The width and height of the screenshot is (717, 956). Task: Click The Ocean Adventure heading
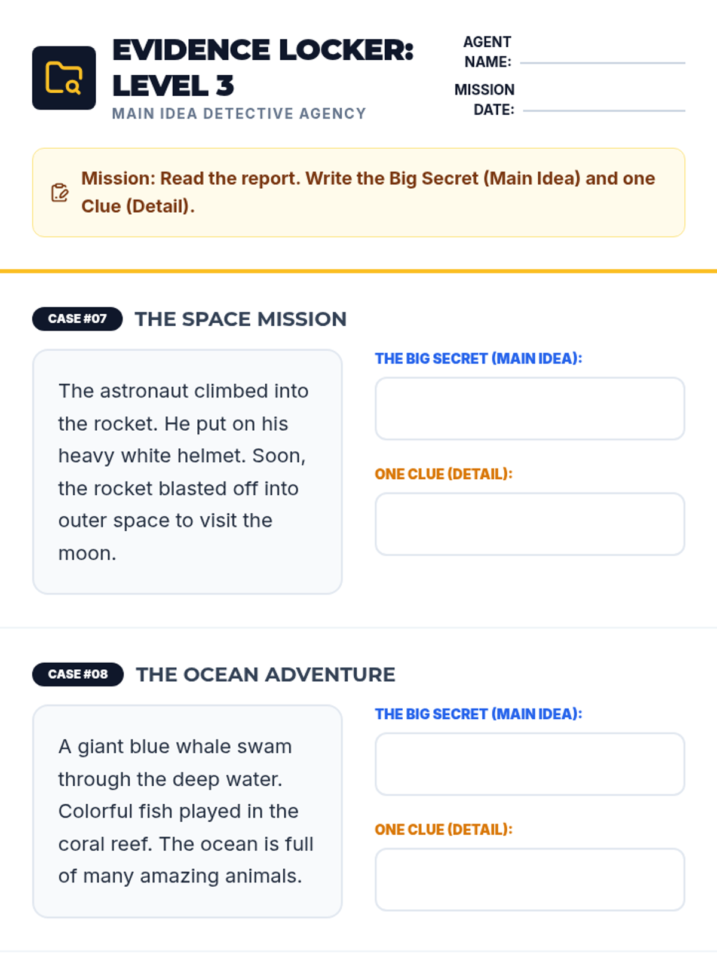coord(265,675)
